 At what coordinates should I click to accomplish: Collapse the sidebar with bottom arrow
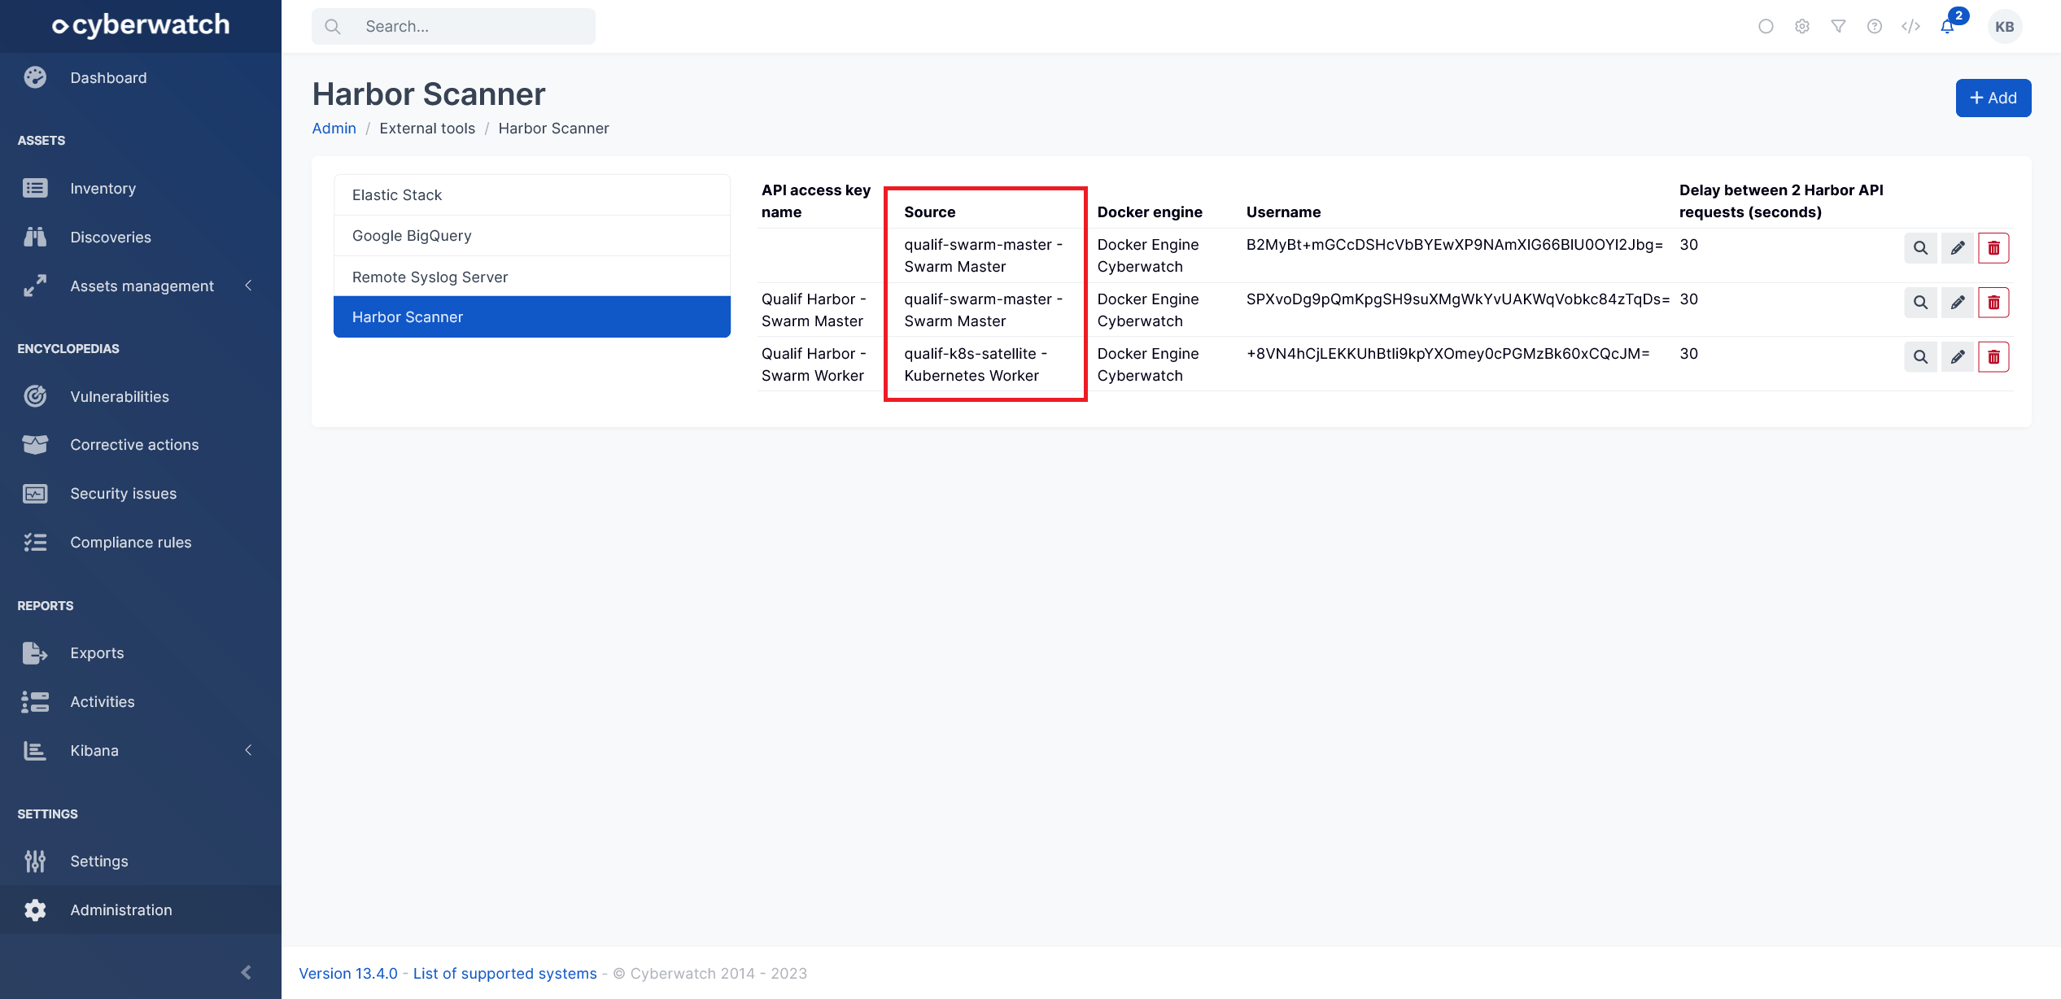pyautogui.click(x=247, y=973)
